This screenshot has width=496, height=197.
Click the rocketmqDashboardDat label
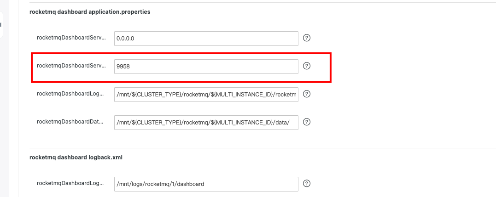tap(71, 122)
